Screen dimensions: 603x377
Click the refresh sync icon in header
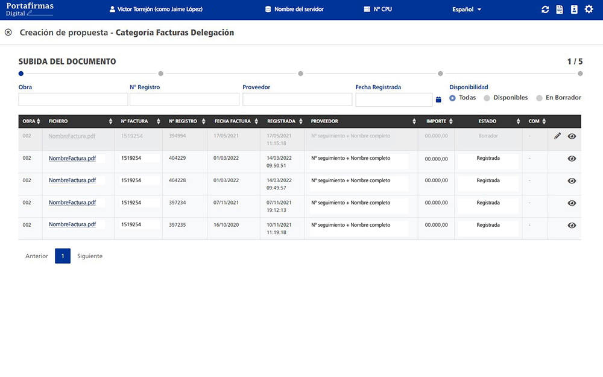click(545, 10)
